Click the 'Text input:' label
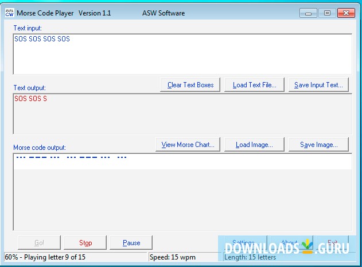The image size is (362, 267). pyautogui.click(x=28, y=28)
